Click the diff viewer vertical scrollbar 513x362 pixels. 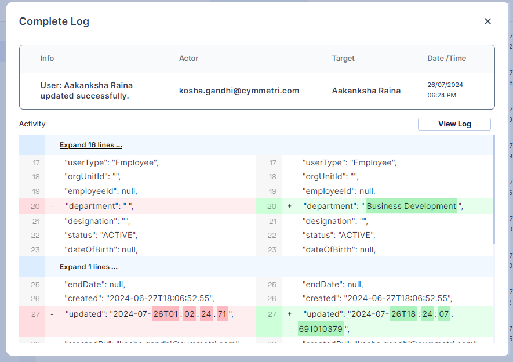pyautogui.click(x=494, y=191)
